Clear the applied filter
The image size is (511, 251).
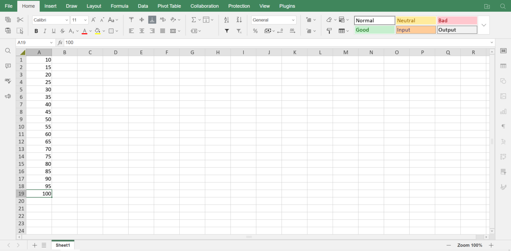coord(239,31)
